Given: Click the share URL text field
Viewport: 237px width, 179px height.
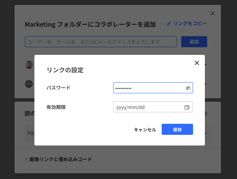Looking at the screenshot, I should (x=30, y=133).
